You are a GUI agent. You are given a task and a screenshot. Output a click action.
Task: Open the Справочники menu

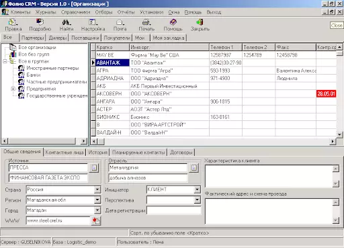75,12
